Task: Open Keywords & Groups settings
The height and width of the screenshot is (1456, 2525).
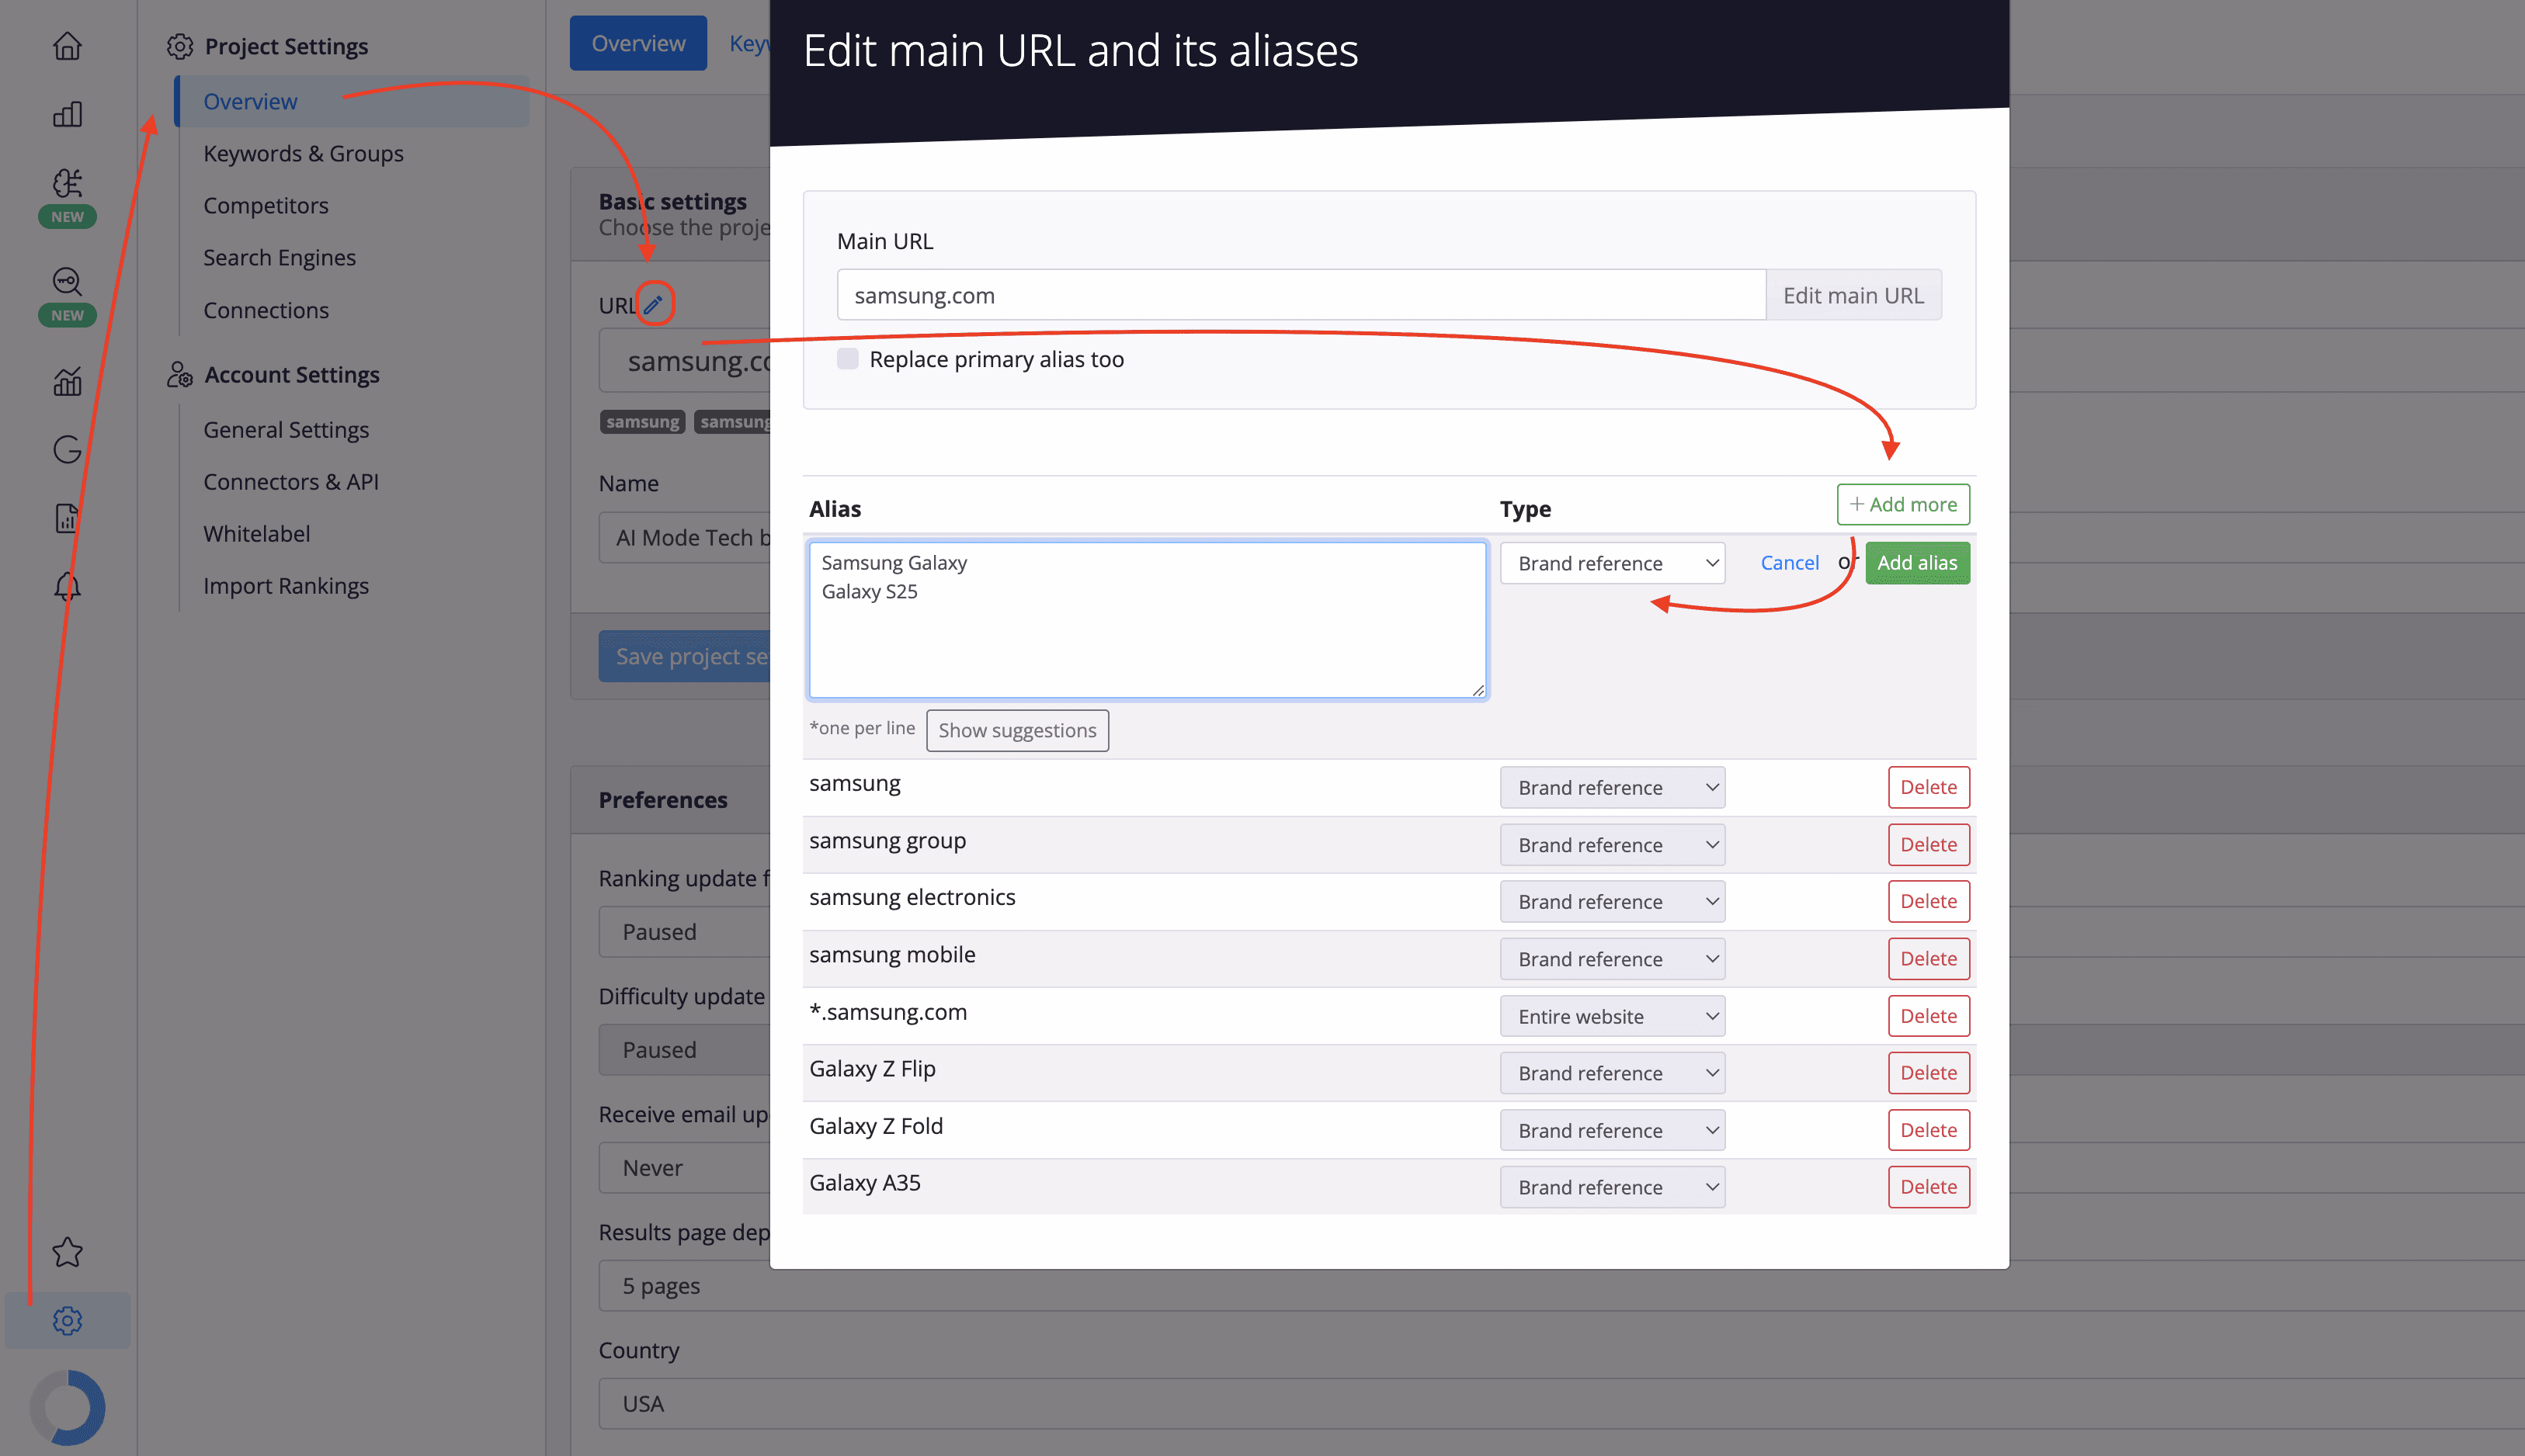Action: coord(303,153)
